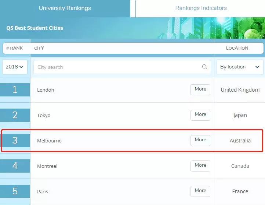Screen dimensions: 265x205
Task: Click the # RANK column header
Action: 14,48
